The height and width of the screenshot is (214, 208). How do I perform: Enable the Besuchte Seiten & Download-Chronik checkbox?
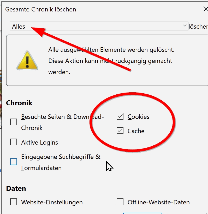(14, 122)
